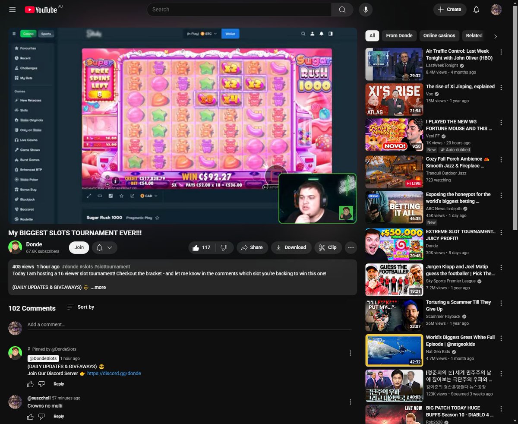Join the Donde channel membership

tap(79, 247)
